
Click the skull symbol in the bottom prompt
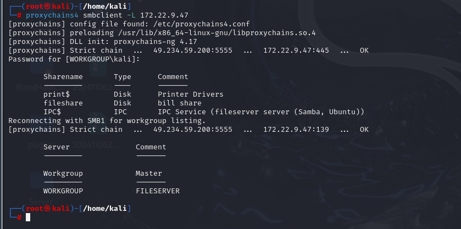tap(47, 209)
